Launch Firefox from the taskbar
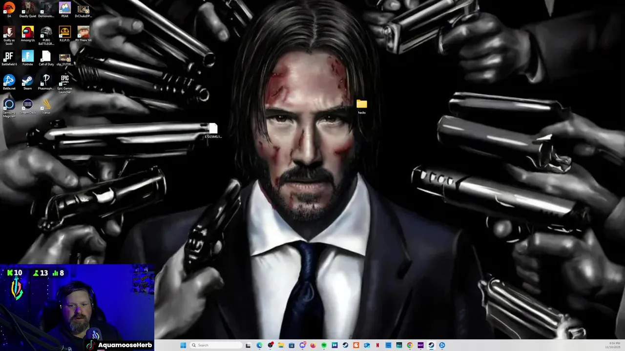The width and height of the screenshot is (625, 351). 313,345
